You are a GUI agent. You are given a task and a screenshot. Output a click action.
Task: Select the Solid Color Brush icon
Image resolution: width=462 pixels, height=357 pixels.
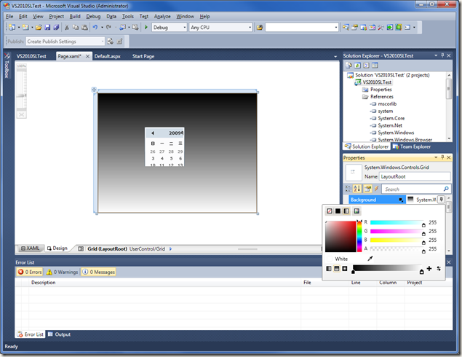click(x=338, y=211)
